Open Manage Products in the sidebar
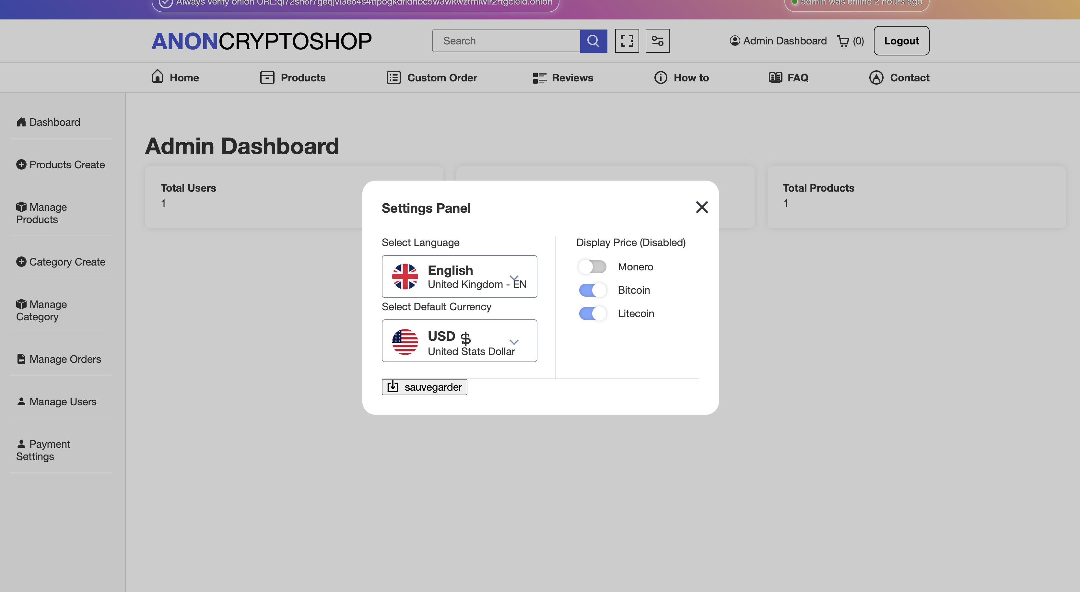 (x=41, y=213)
